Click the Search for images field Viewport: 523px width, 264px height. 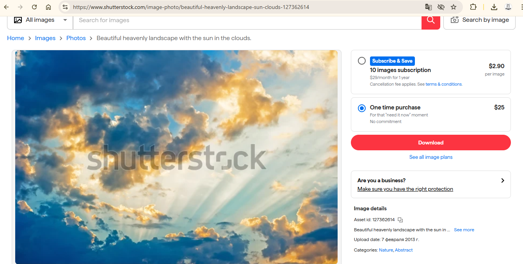click(247, 20)
